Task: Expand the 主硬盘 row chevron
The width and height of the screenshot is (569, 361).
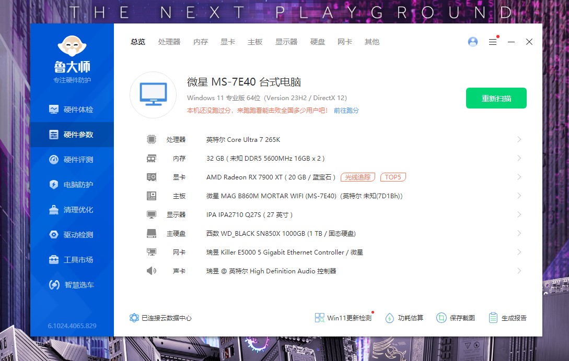Action: 519,233
